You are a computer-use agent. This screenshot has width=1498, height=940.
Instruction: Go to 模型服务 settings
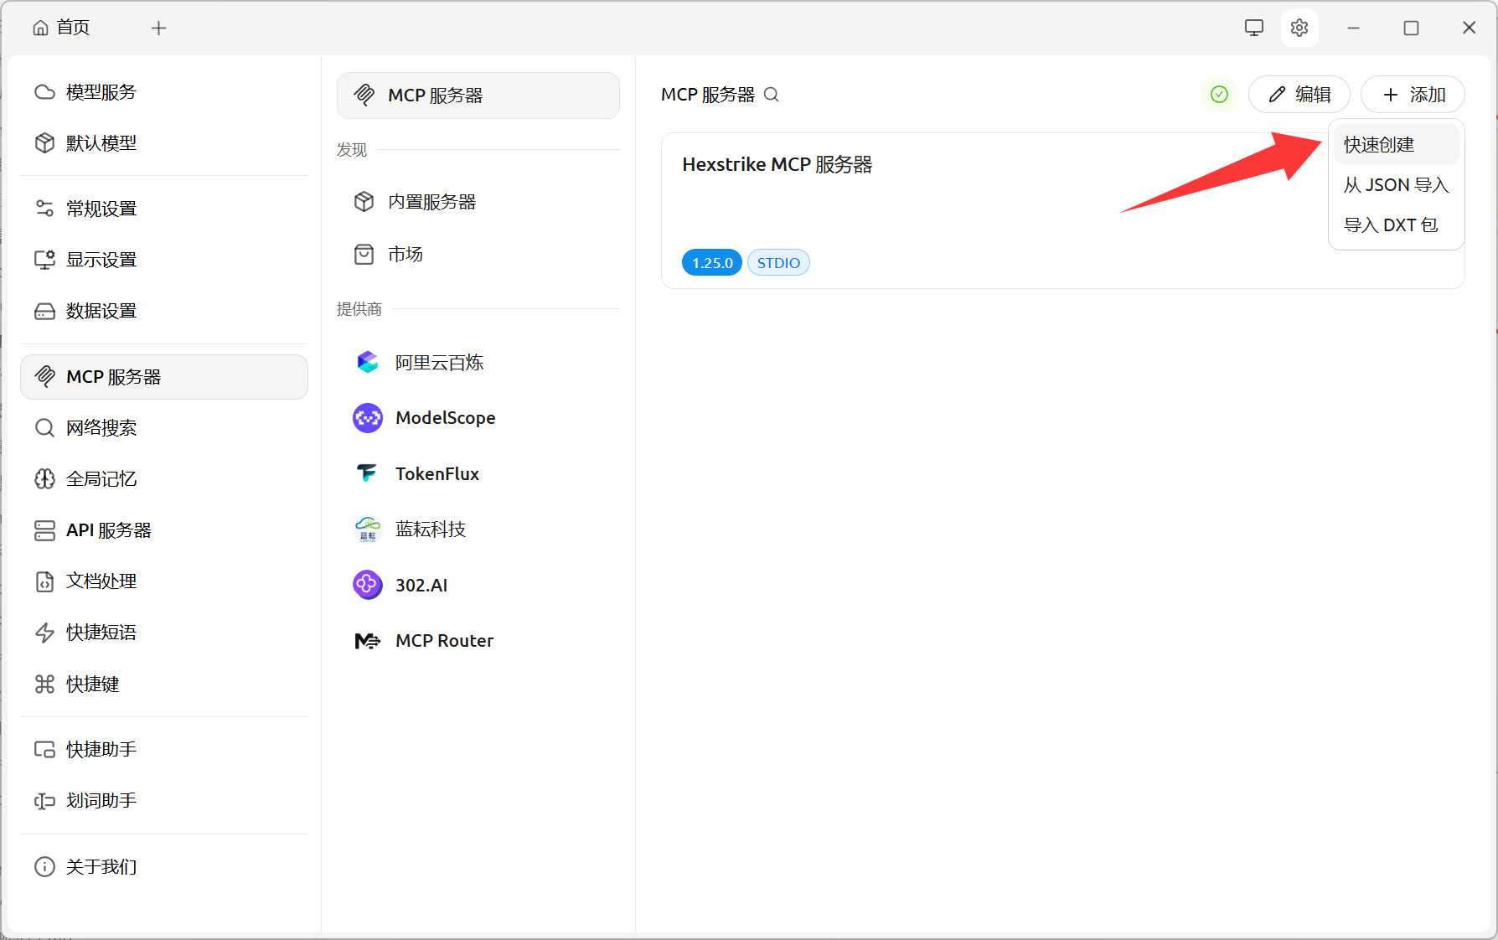101,92
